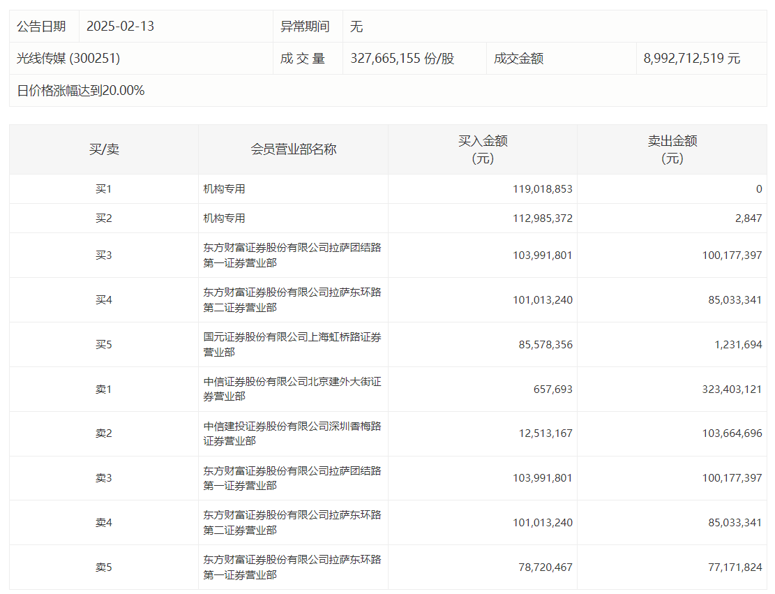Click the 卖出金额 (元) column header

click(672, 149)
